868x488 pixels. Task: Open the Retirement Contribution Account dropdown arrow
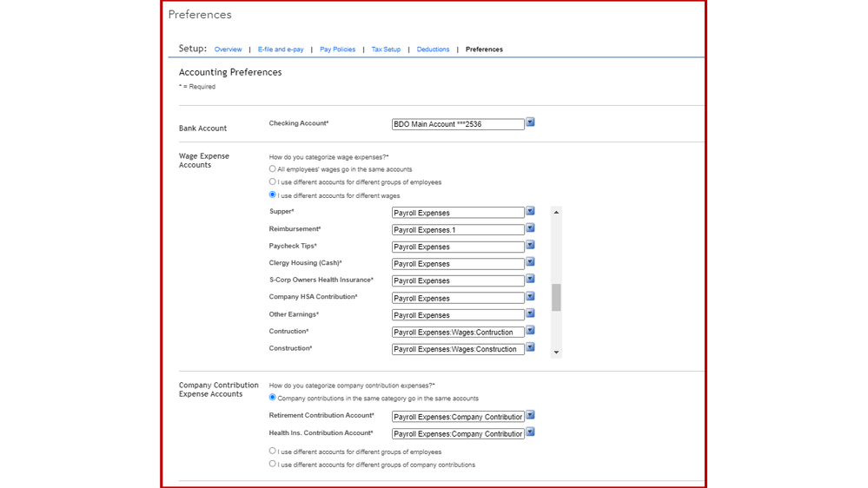coord(530,416)
